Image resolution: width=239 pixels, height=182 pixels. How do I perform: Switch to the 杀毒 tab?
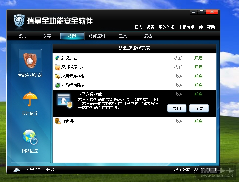coord(47,36)
